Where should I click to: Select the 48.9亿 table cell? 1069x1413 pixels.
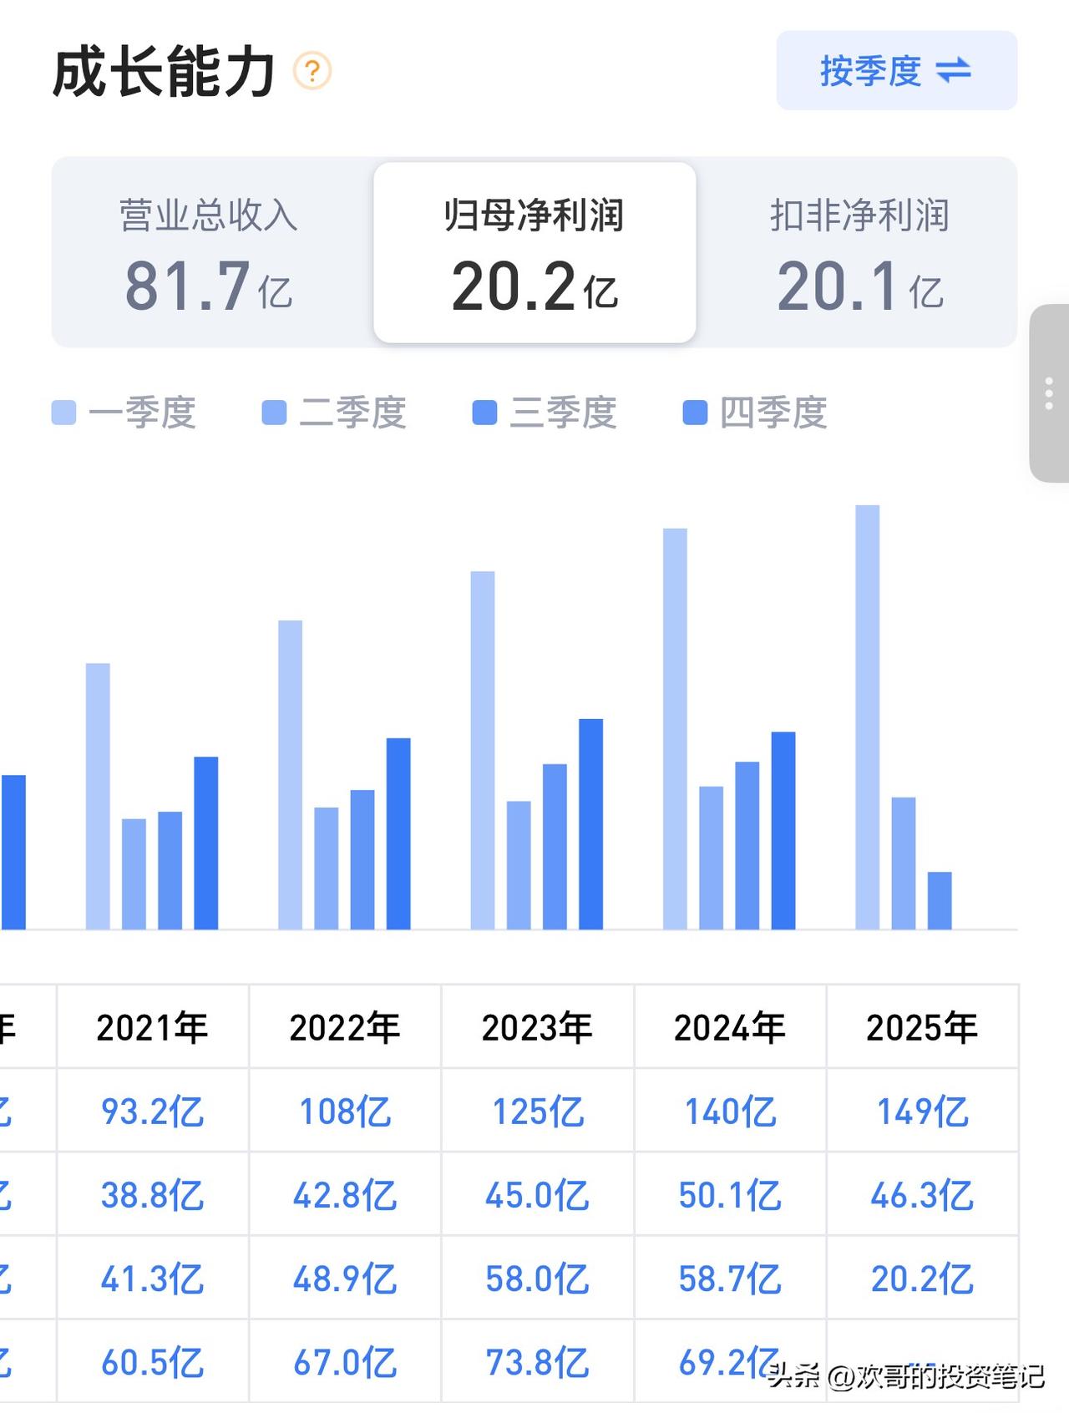pyautogui.click(x=345, y=1278)
